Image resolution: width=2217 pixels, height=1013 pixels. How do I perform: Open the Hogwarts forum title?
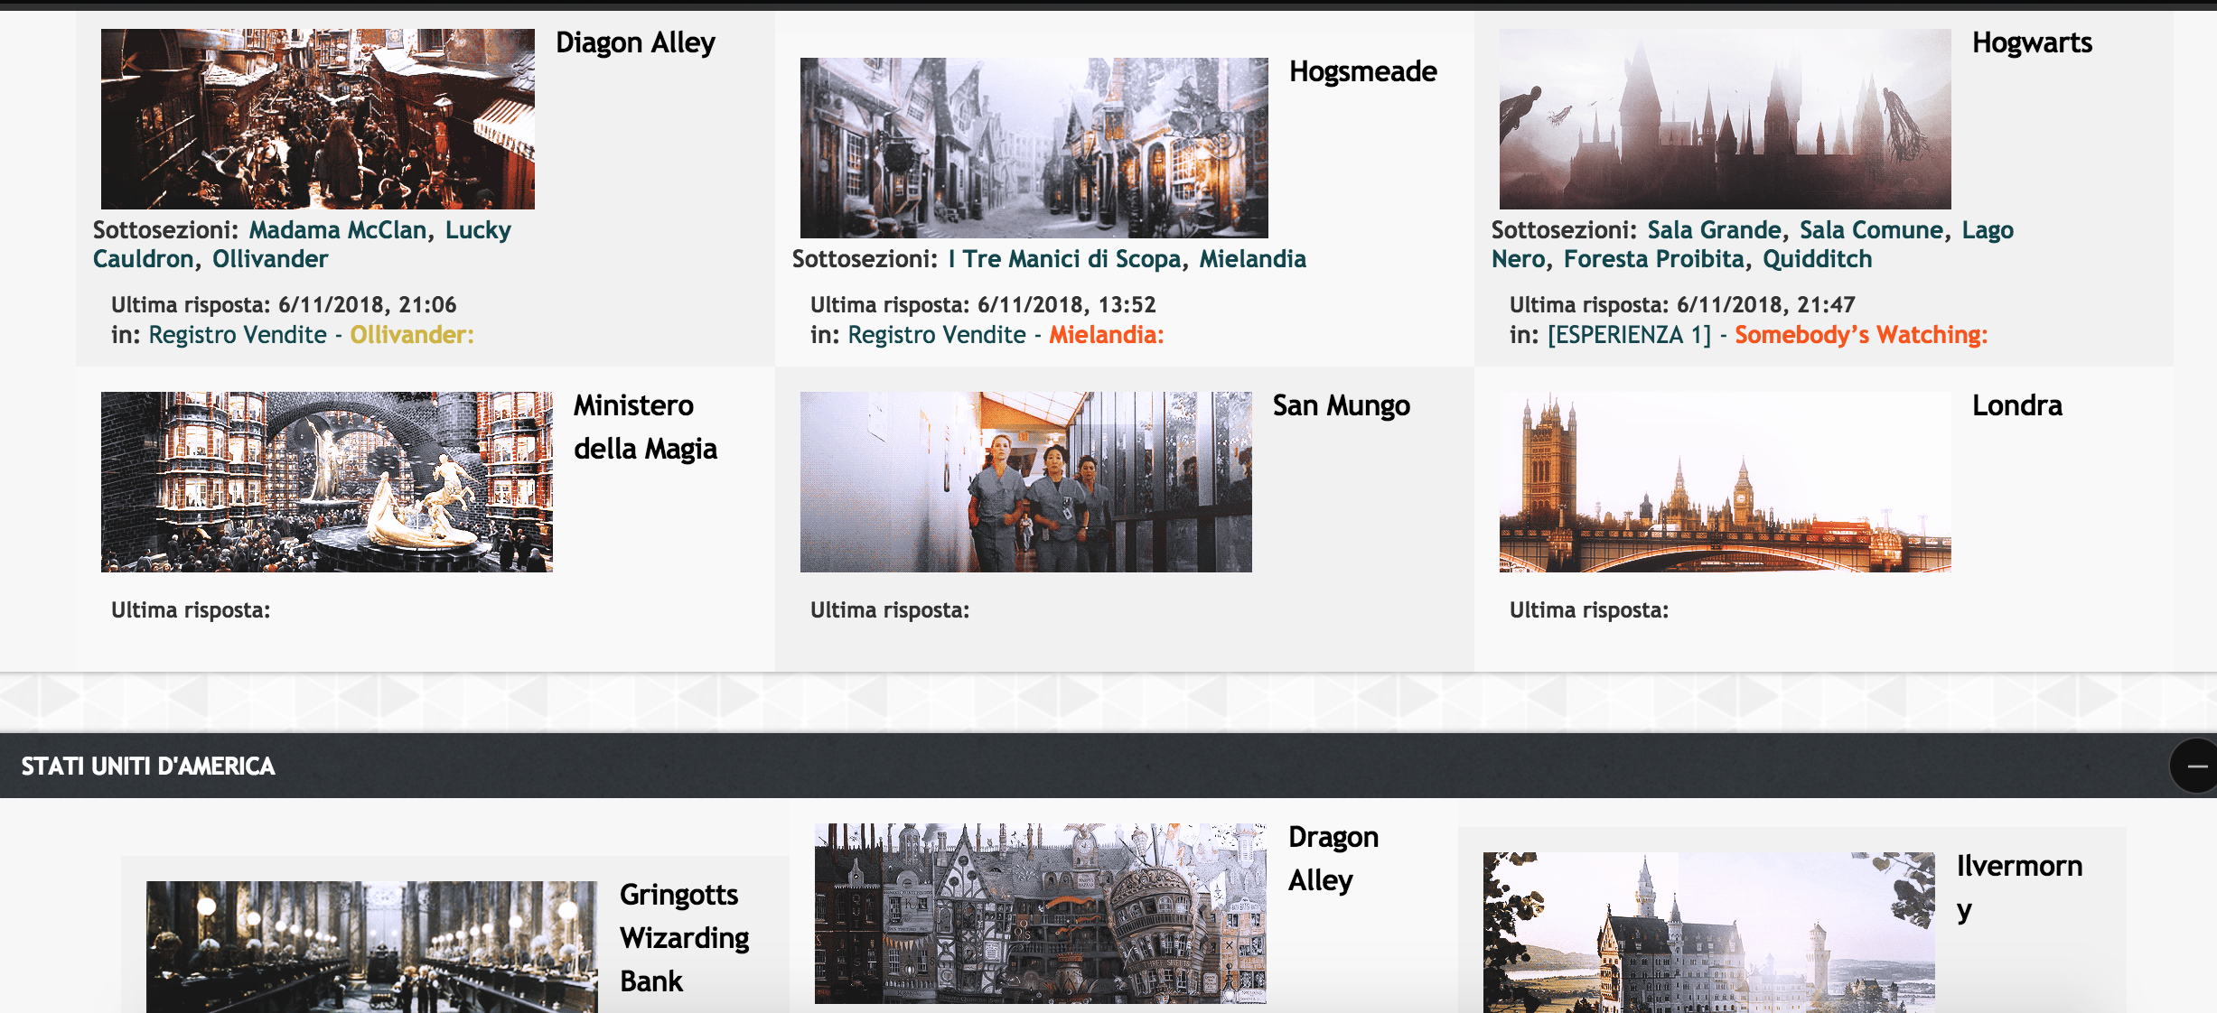pyautogui.click(x=2032, y=43)
